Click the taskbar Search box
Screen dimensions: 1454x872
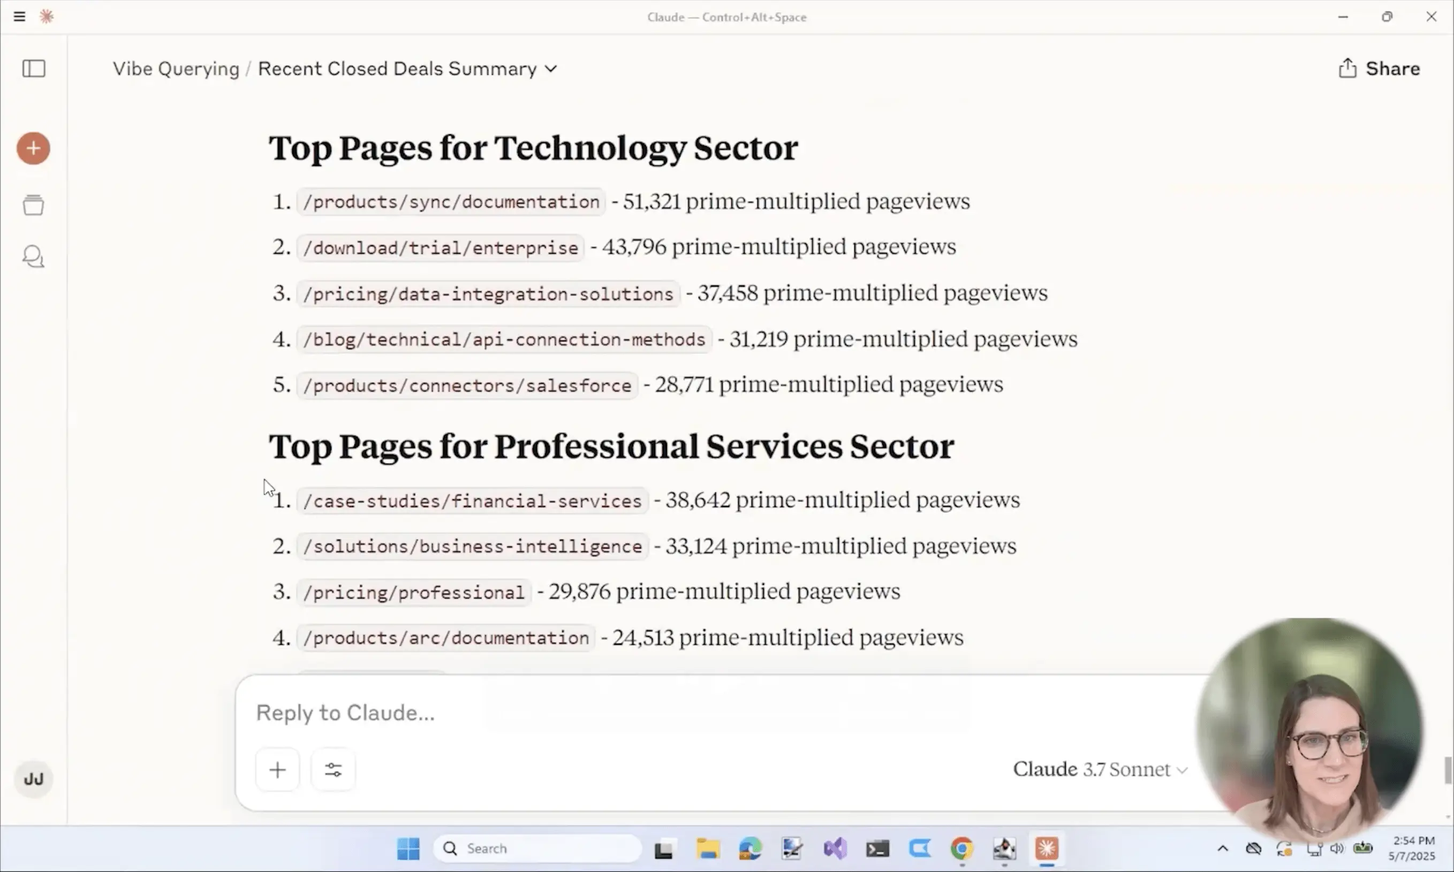[537, 848]
